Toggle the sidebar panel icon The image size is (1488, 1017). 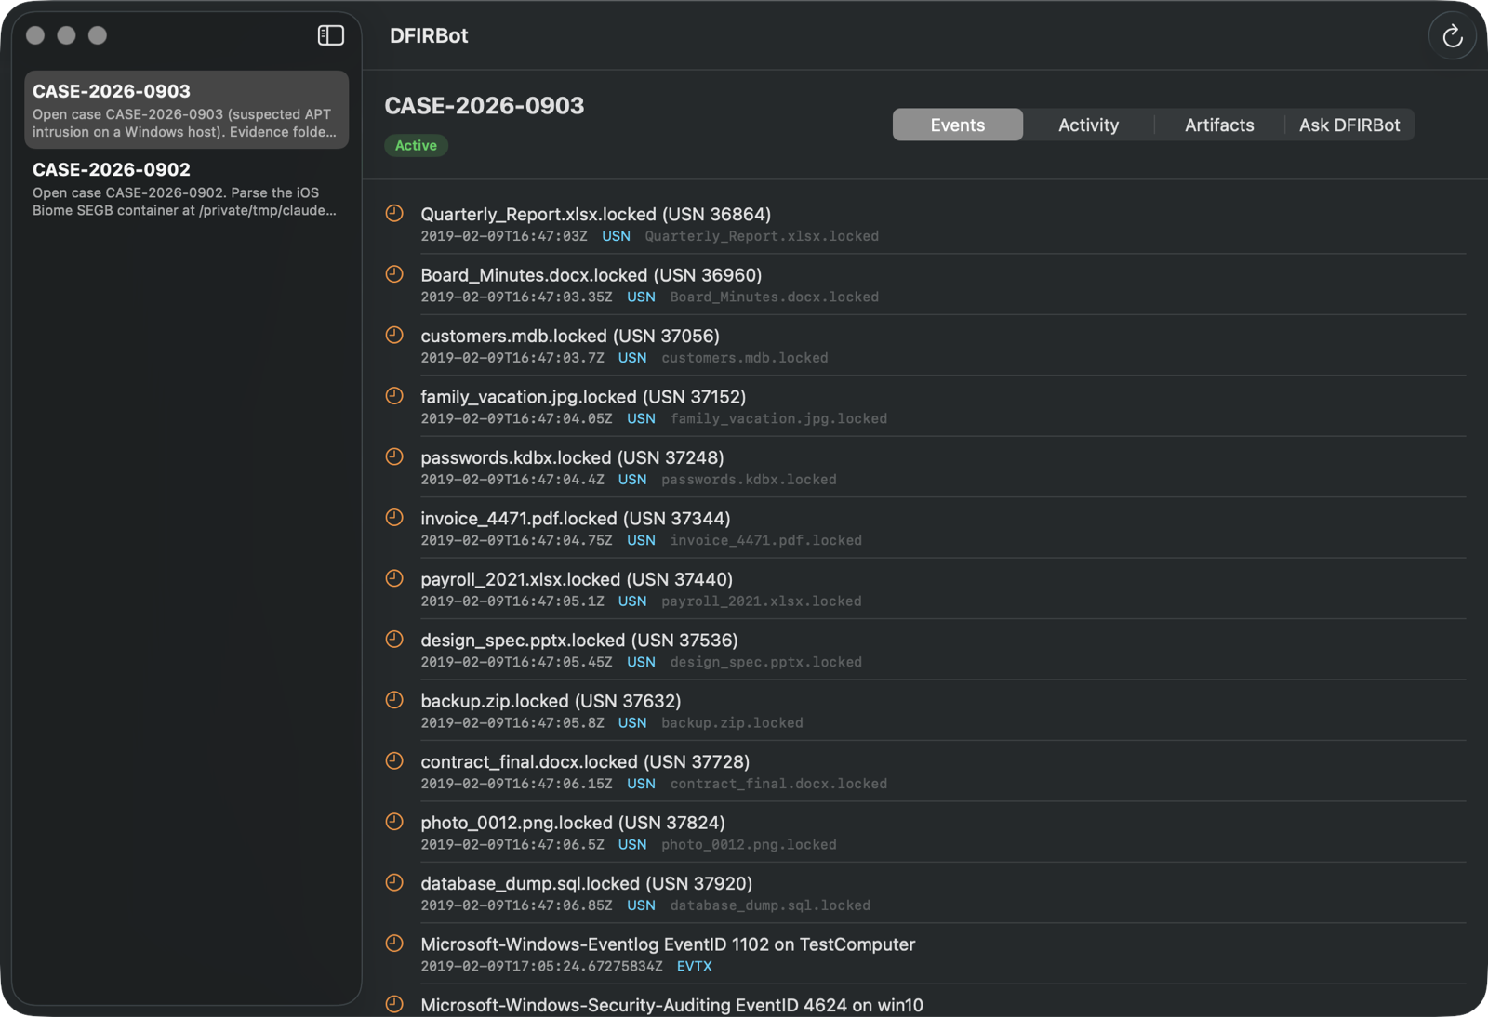(330, 35)
